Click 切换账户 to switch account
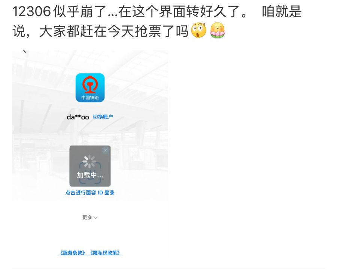The image size is (337, 270). click(103, 117)
